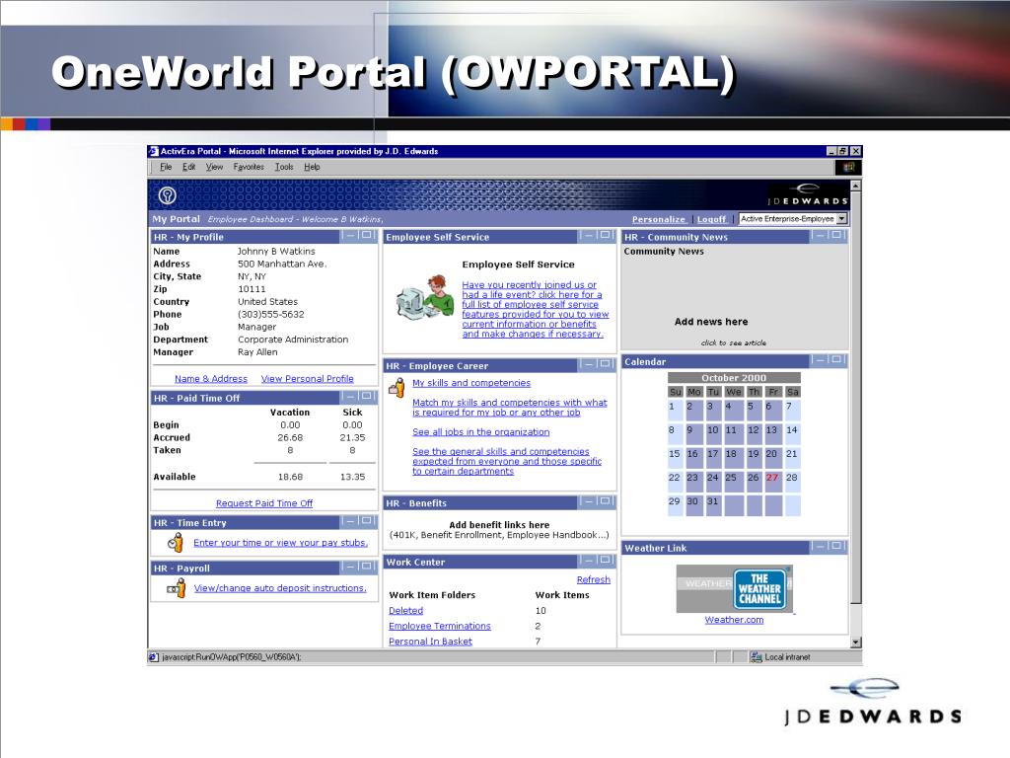Image resolution: width=1010 pixels, height=758 pixels.
Task: Minimize the HR - Paid Time Off panel
Action: tap(350, 397)
